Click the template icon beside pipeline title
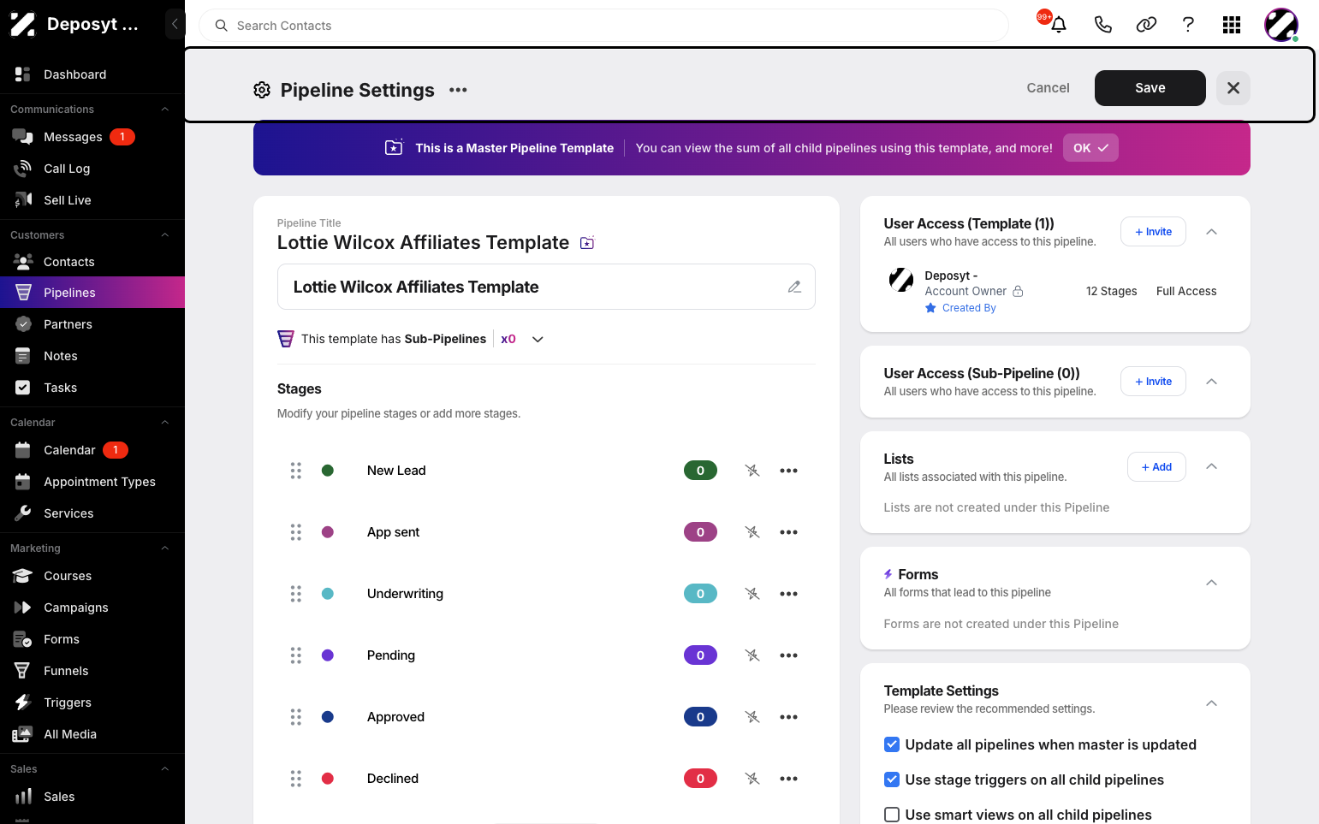Image resolution: width=1319 pixels, height=824 pixels. pyautogui.click(x=587, y=243)
